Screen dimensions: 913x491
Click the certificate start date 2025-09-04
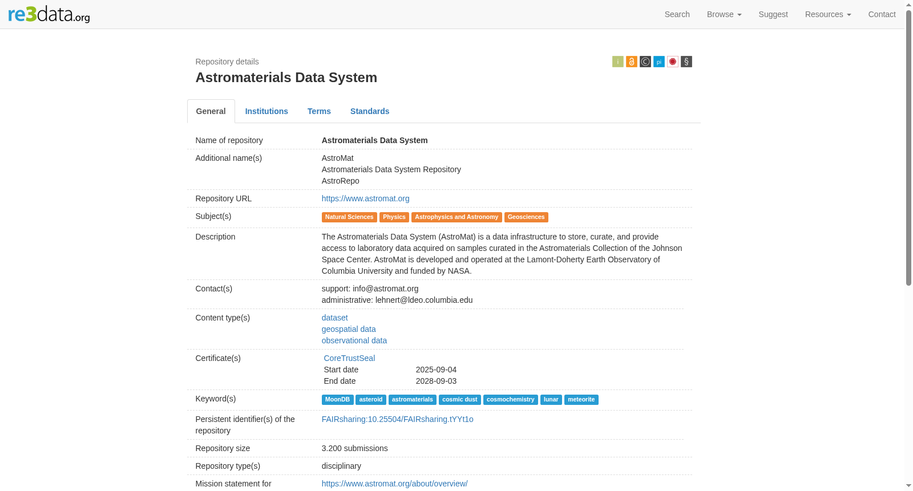pyautogui.click(x=436, y=370)
